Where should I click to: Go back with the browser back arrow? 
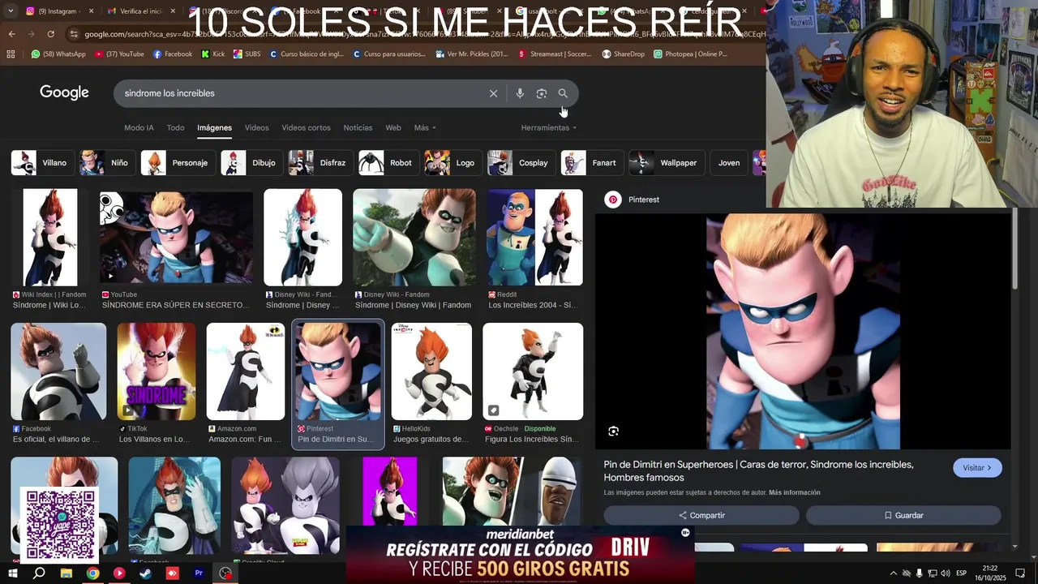(x=11, y=34)
